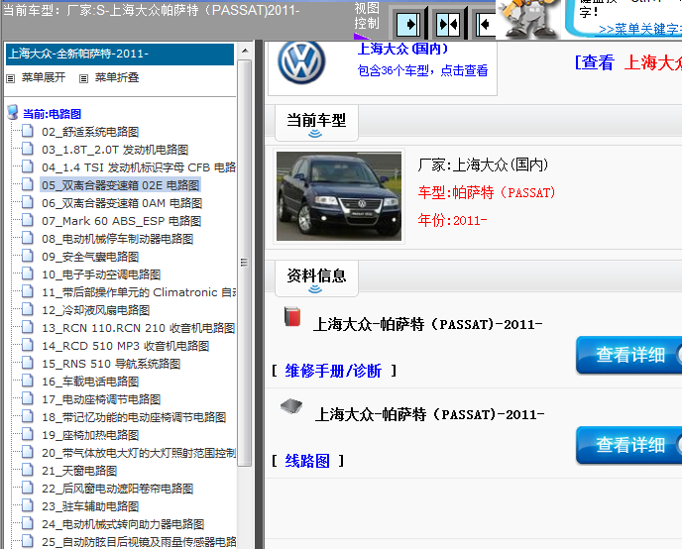The image size is (682, 549).
Task: Open 10_电子手动空调电路图
Action: click(101, 274)
